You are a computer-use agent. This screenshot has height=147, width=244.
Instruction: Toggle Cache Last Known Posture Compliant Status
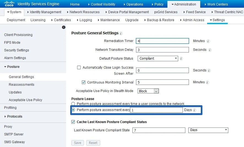tap(73, 122)
